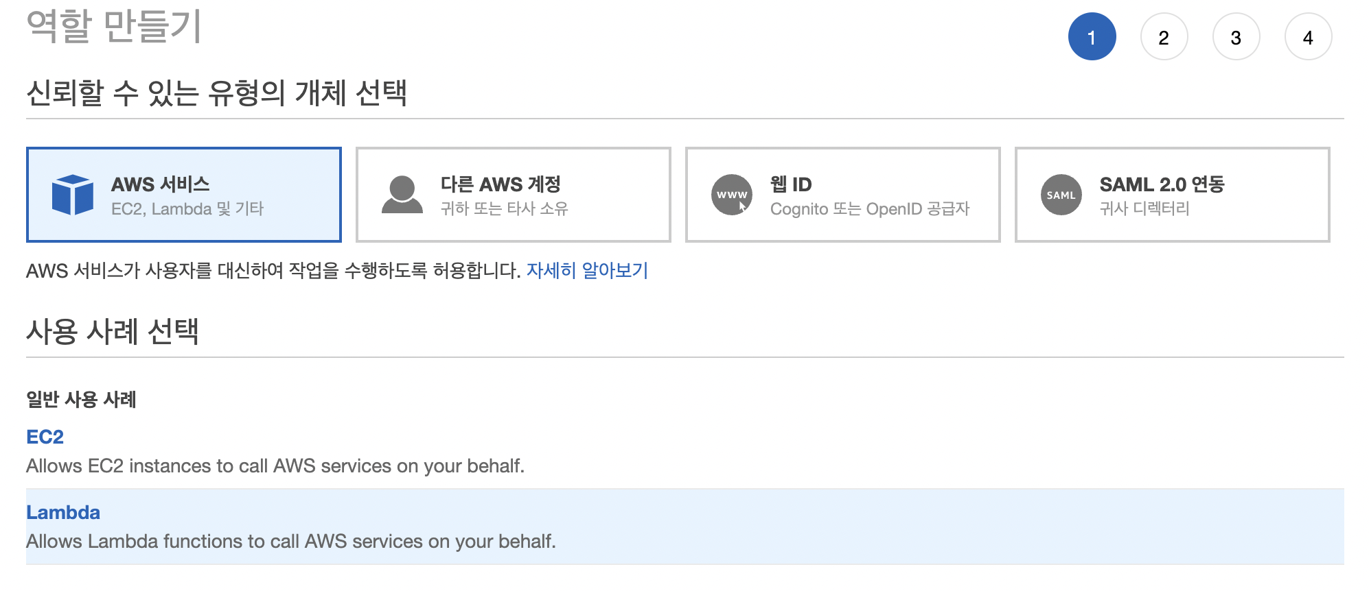The width and height of the screenshot is (1369, 591).
Task: Click the user silhouette icon for another AWS account
Action: point(402,195)
